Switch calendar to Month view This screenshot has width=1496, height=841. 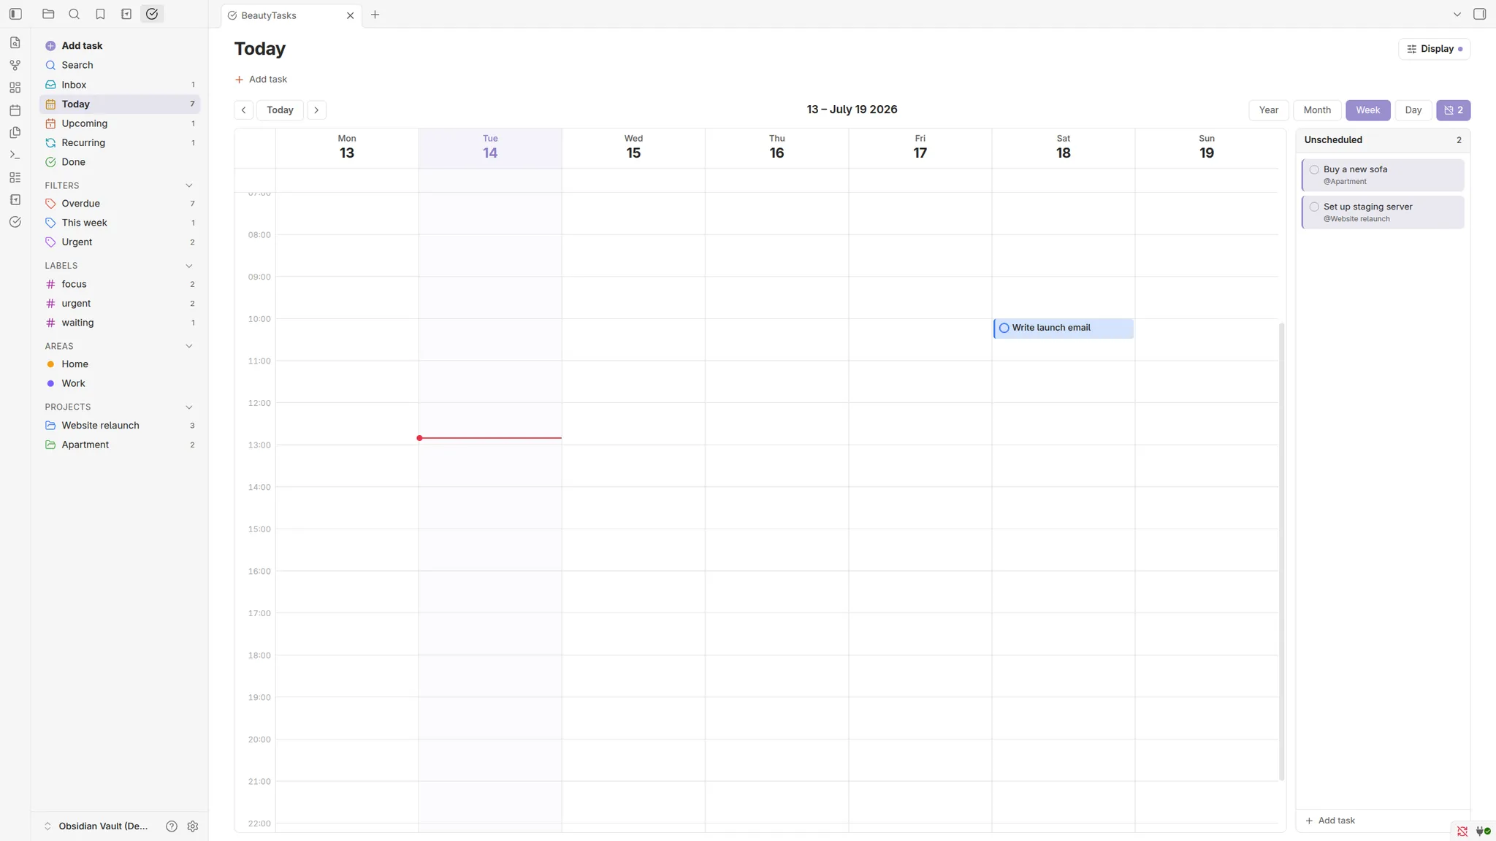click(x=1317, y=110)
